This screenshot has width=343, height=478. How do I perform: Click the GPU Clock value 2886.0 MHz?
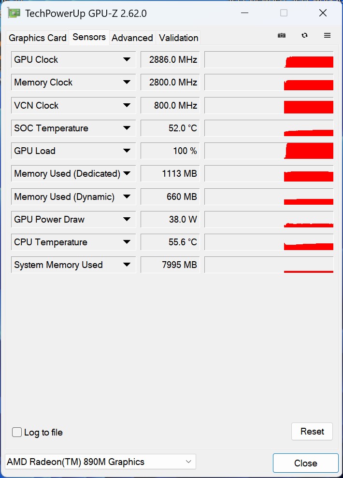pyautogui.click(x=171, y=60)
